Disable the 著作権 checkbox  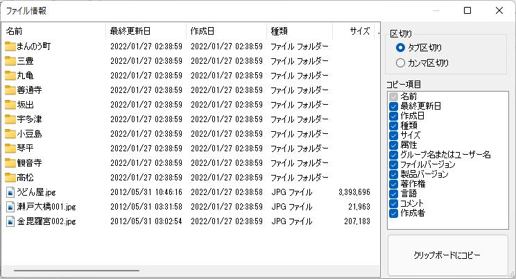point(393,184)
